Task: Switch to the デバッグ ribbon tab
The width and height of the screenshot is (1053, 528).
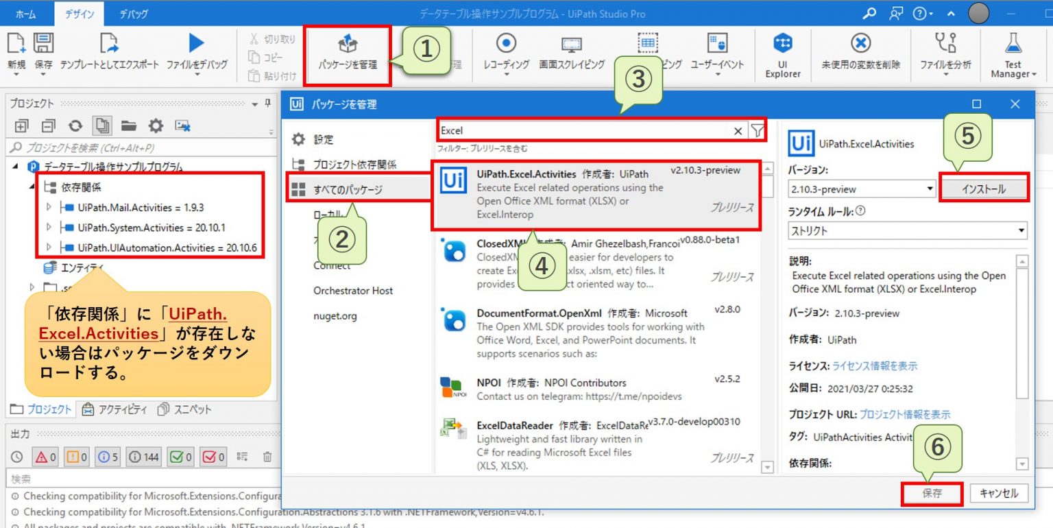Action: [133, 13]
